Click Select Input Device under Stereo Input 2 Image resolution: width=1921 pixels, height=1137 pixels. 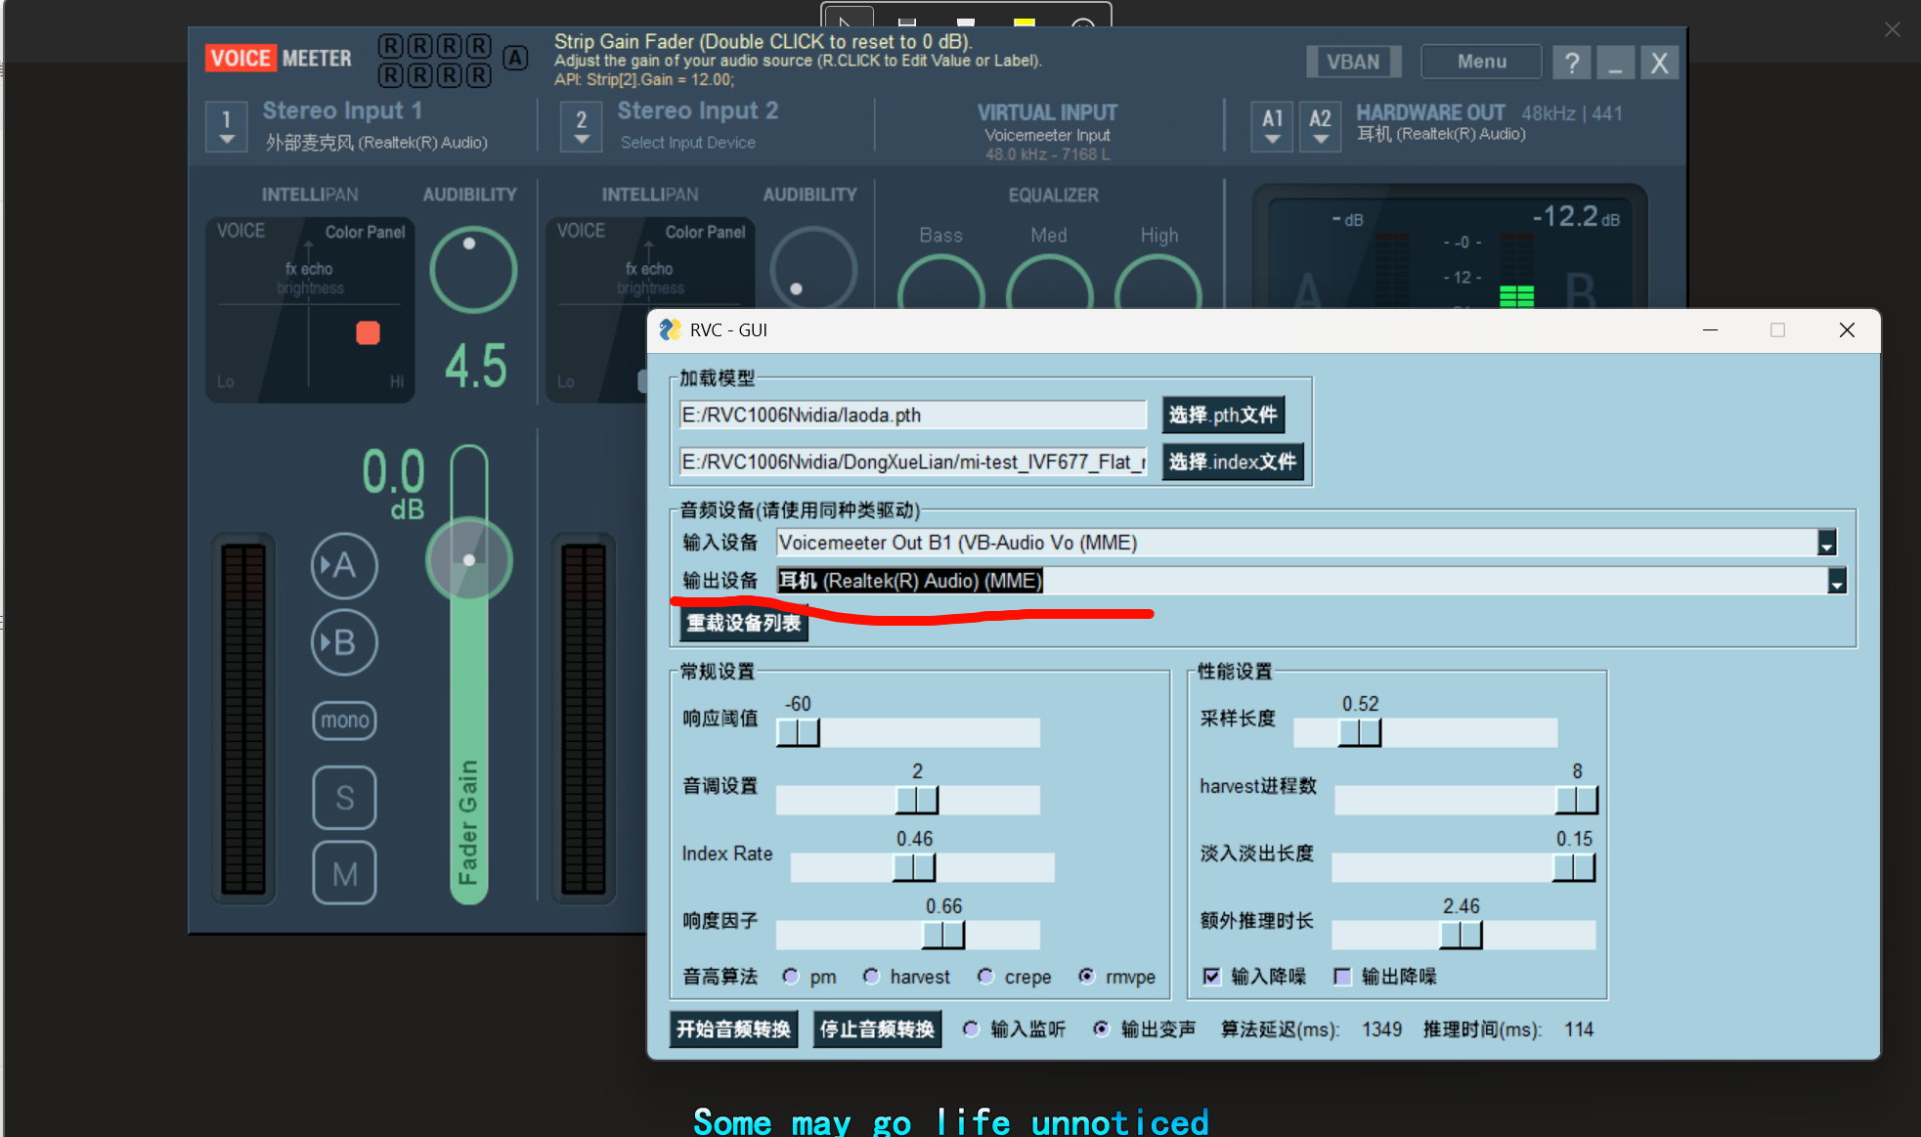[688, 143]
